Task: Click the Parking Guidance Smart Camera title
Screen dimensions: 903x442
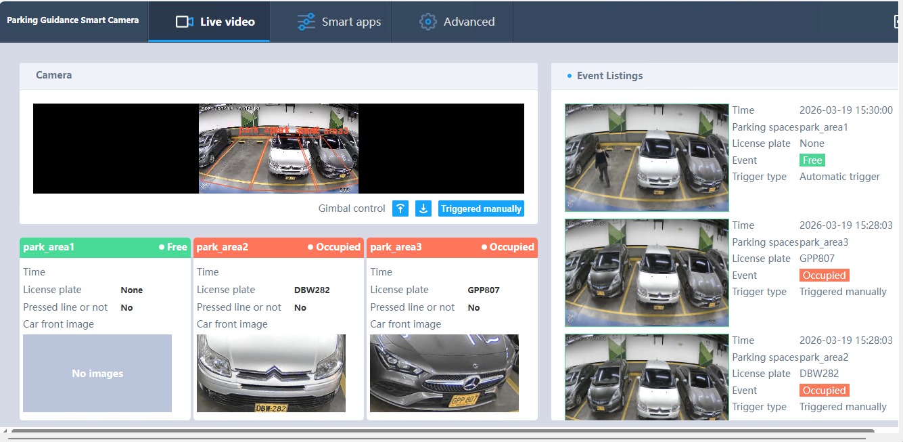Action: click(73, 20)
